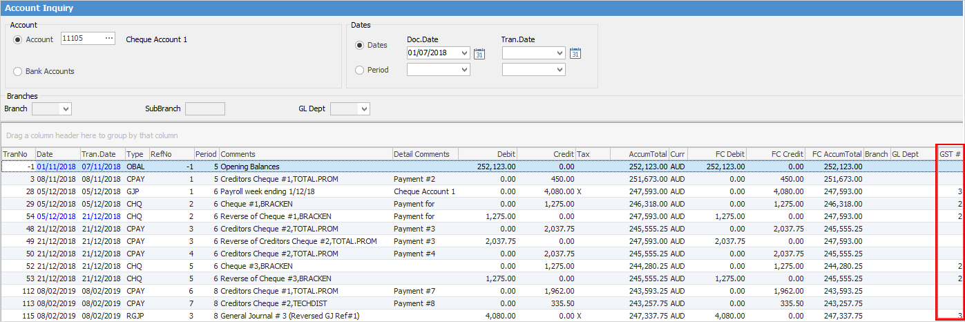Select the Account radio button
The image size is (965, 322).
(x=18, y=39)
